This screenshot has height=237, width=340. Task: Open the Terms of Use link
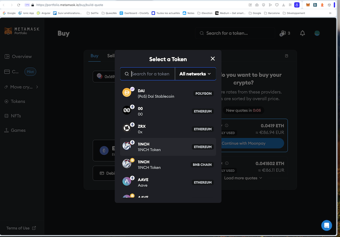tap(21, 228)
